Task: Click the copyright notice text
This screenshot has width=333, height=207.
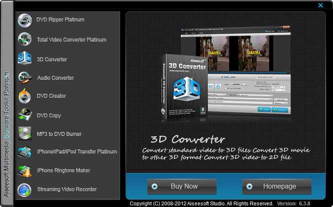Action: click(x=201, y=203)
